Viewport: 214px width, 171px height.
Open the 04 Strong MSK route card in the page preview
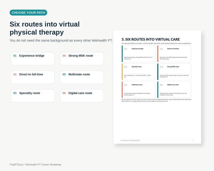(174, 72)
